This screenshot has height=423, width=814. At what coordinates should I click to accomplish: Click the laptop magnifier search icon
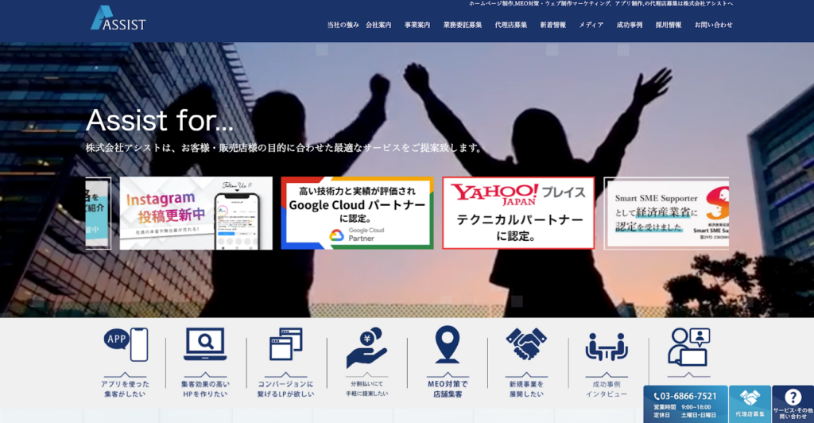click(205, 344)
